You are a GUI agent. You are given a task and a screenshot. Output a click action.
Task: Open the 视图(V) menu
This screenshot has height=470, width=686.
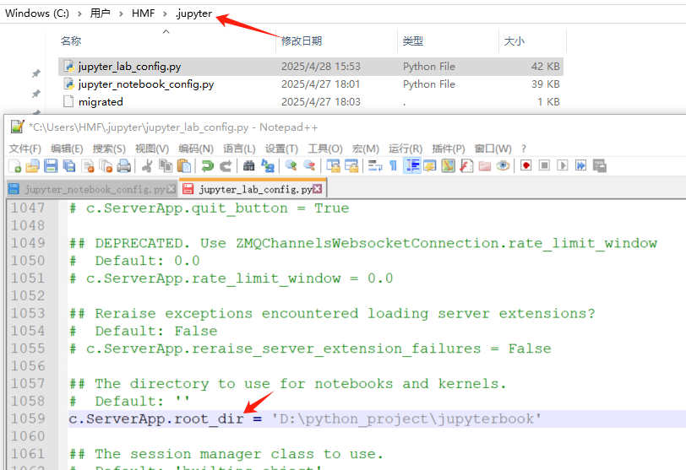pos(152,149)
